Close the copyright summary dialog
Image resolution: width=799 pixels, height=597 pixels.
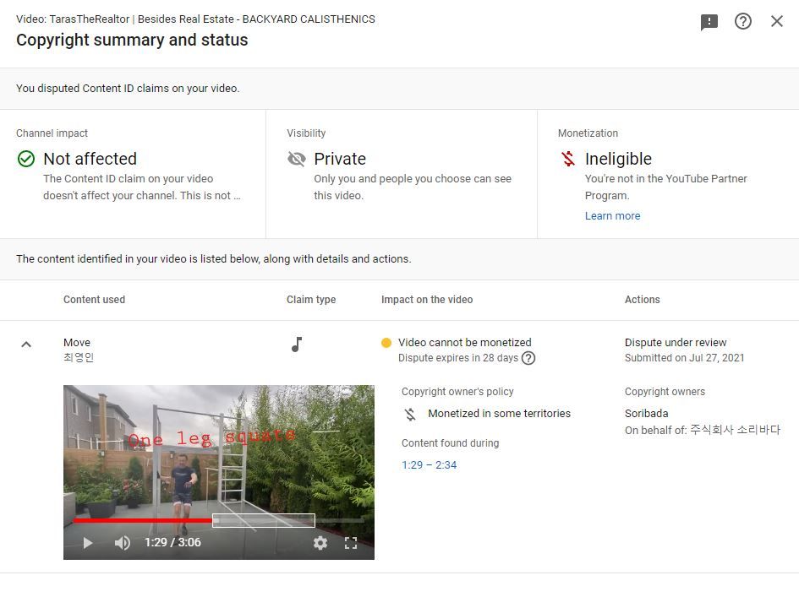(x=776, y=21)
